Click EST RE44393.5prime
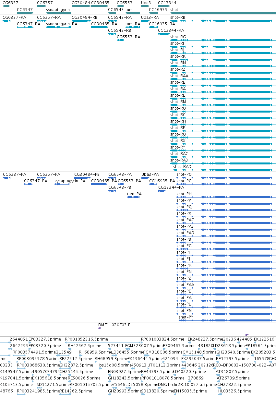276x396 pixels. coord(157,372)
